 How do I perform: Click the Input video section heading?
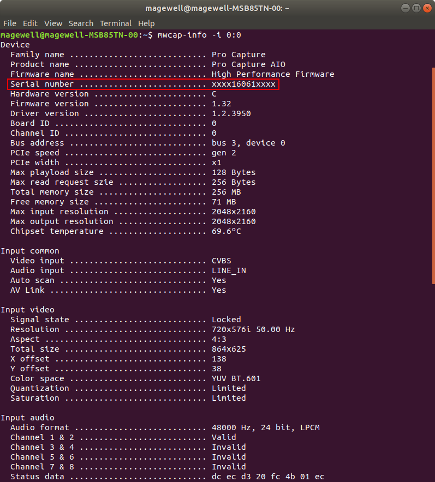pos(27,310)
